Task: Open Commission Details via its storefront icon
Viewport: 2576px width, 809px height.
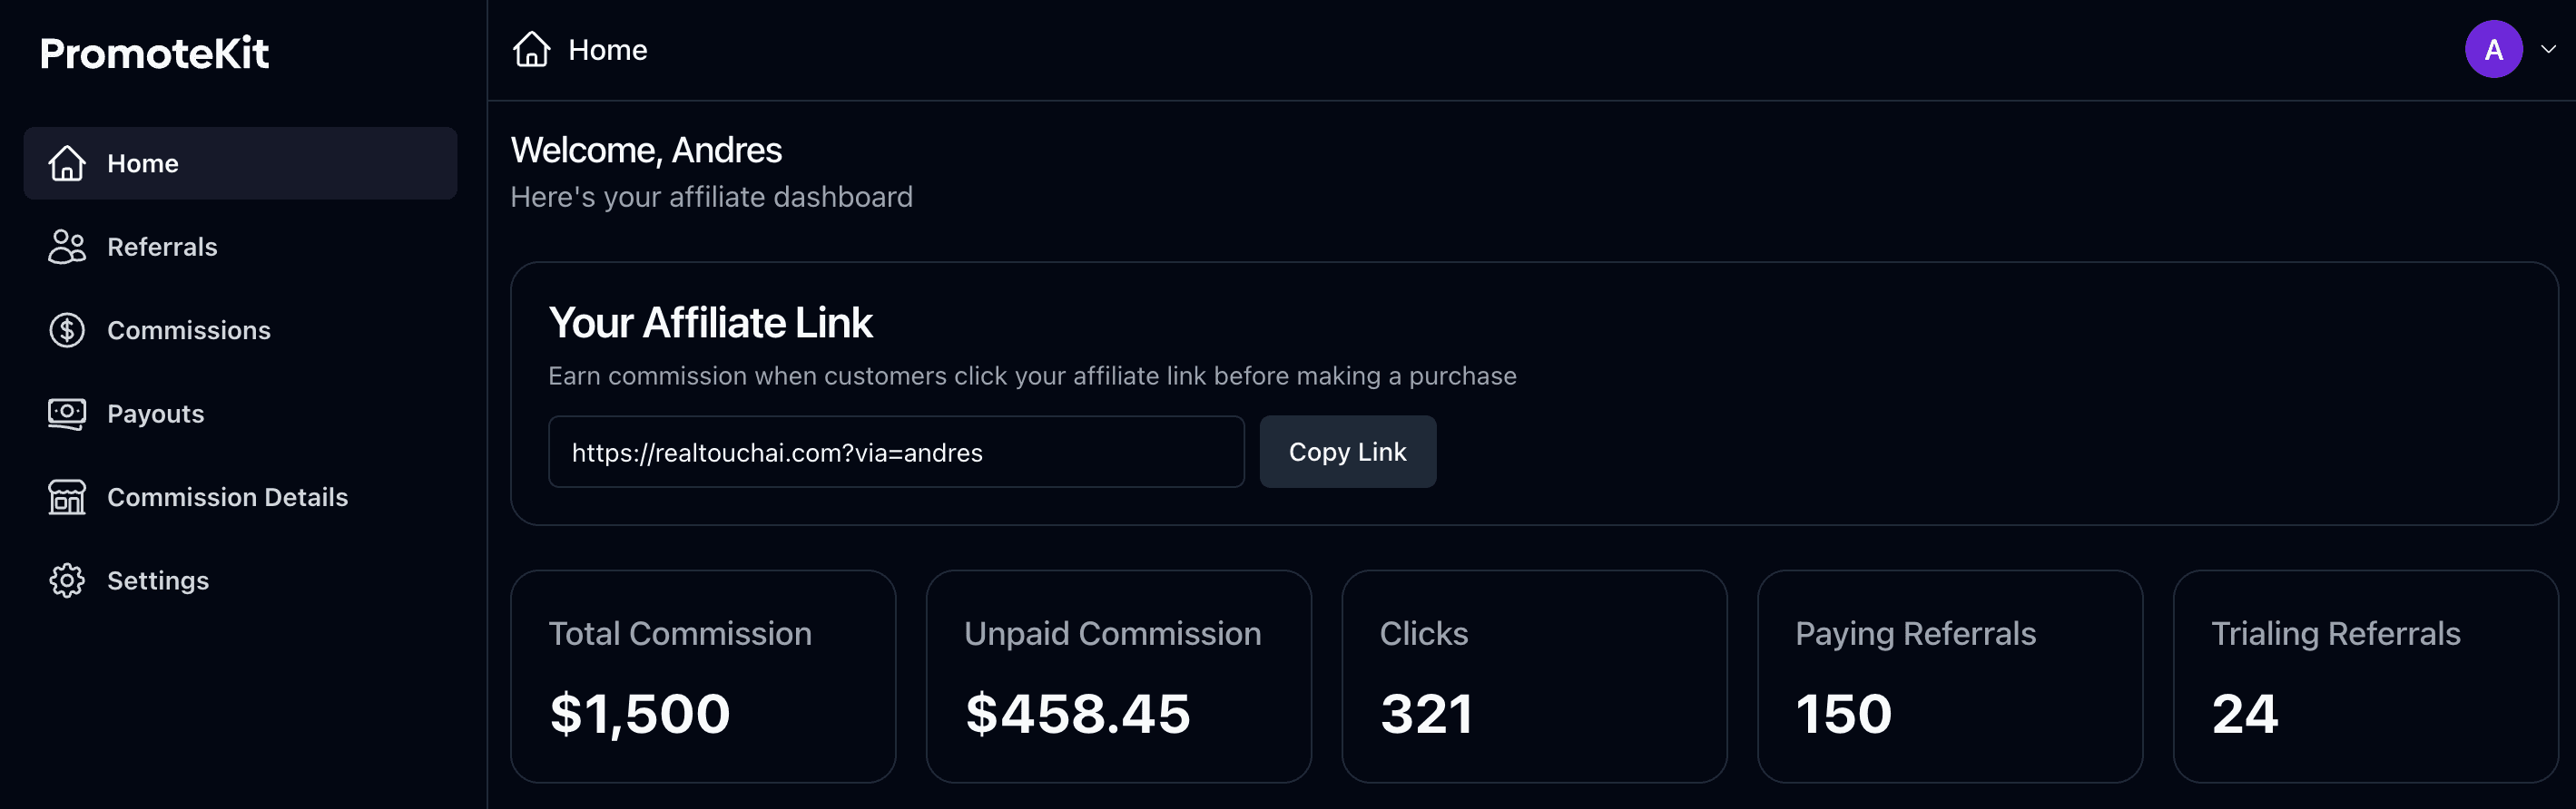Action: pyautogui.click(x=66, y=496)
